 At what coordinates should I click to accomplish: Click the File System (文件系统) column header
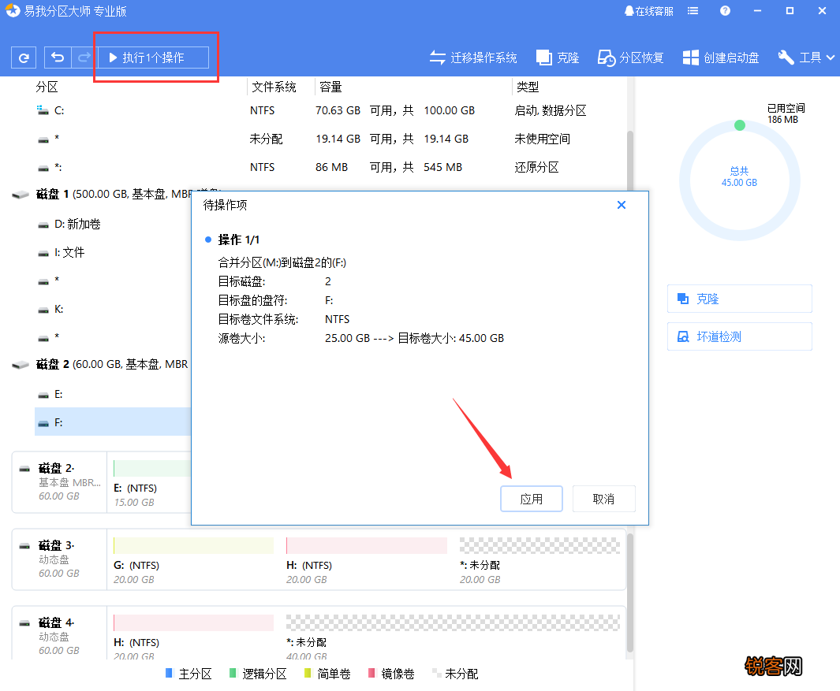pos(274,87)
